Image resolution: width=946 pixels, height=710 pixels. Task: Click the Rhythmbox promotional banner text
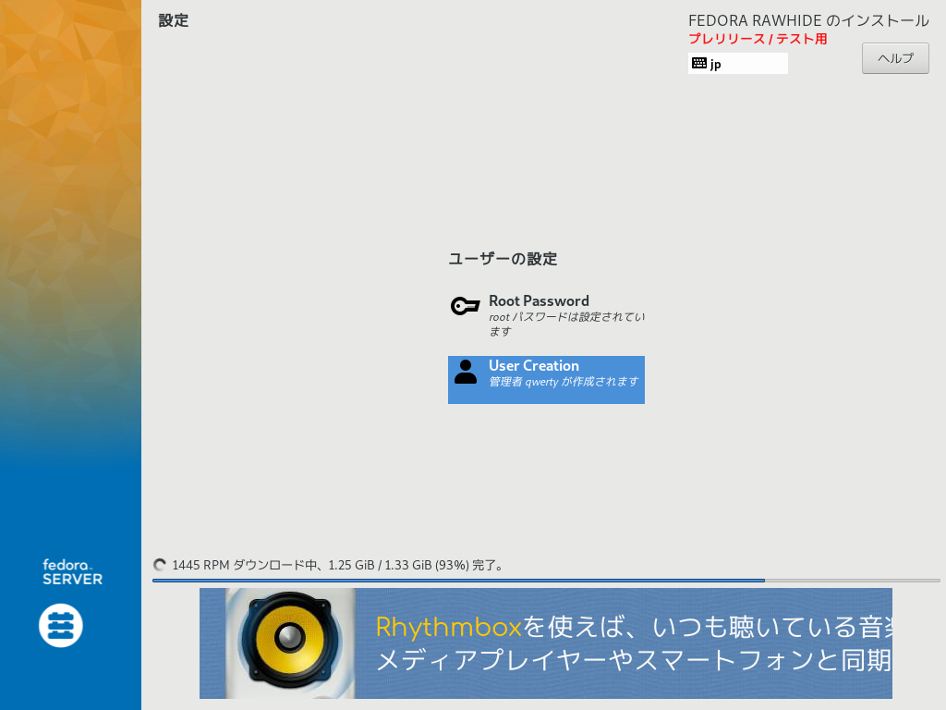(634, 643)
